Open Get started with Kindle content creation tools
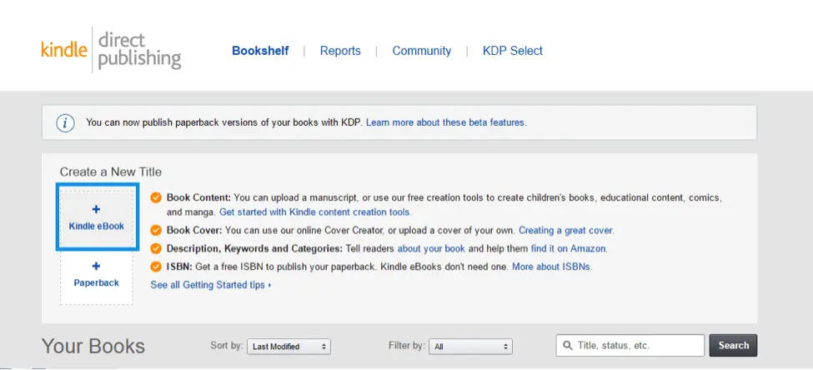The image size is (813, 370). (x=315, y=212)
